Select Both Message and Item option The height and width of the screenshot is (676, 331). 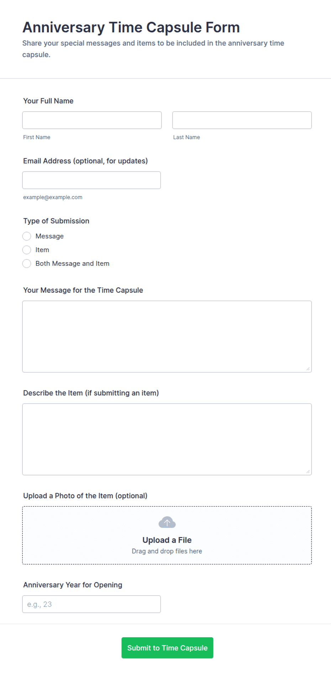coord(27,264)
